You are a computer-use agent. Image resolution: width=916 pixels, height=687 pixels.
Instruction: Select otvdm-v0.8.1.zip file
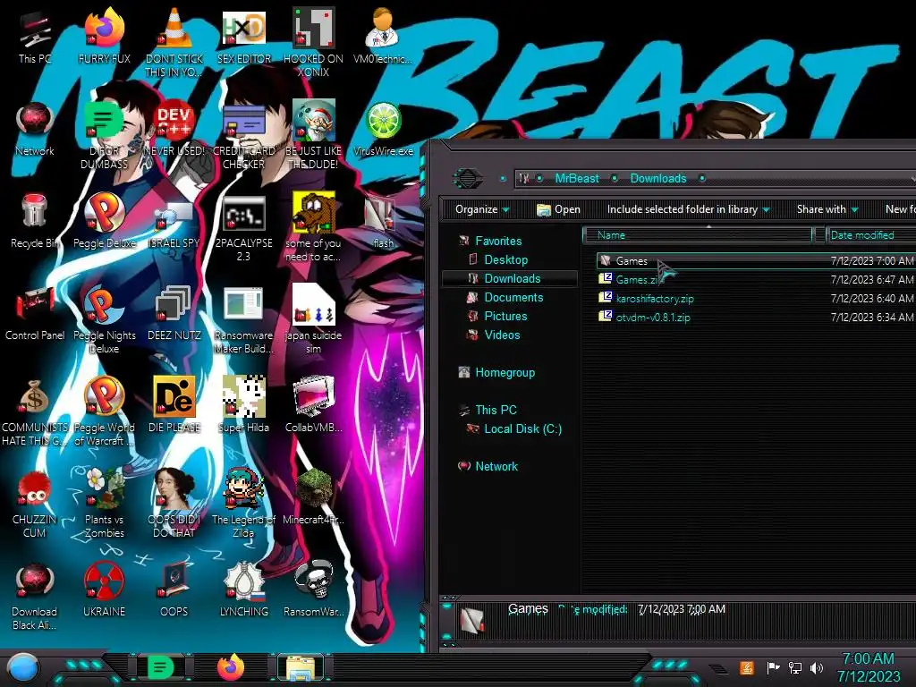pos(652,318)
